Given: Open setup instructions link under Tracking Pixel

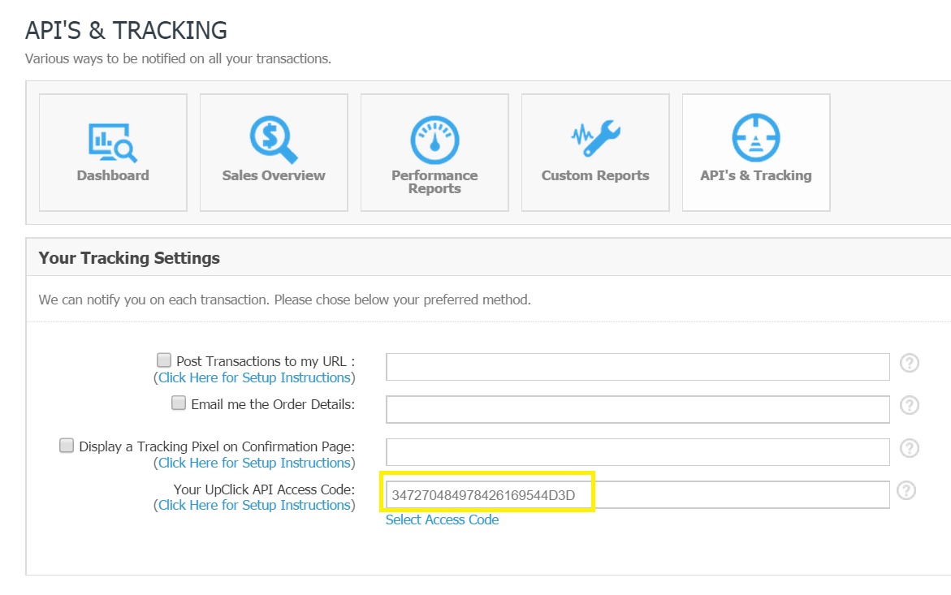Looking at the screenshot, I should (254, 463).
